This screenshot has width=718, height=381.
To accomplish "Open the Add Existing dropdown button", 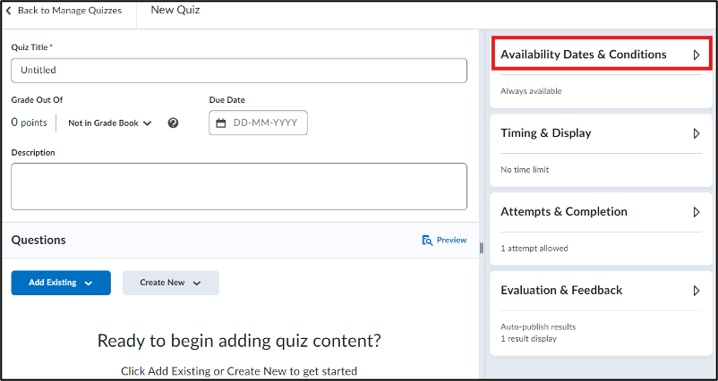I will 61,283.
